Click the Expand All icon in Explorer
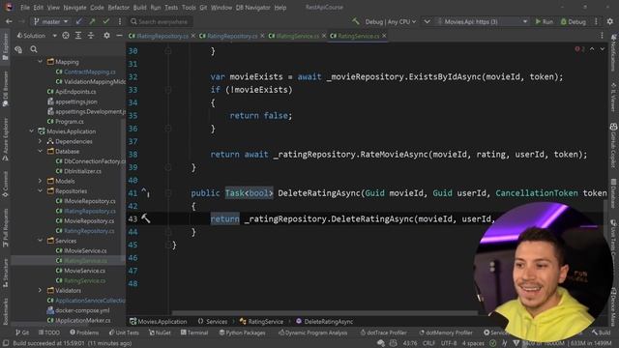 tap(78, 36)
